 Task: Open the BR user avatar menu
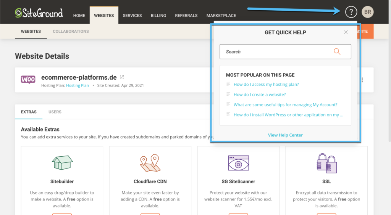tap(368, 12)
